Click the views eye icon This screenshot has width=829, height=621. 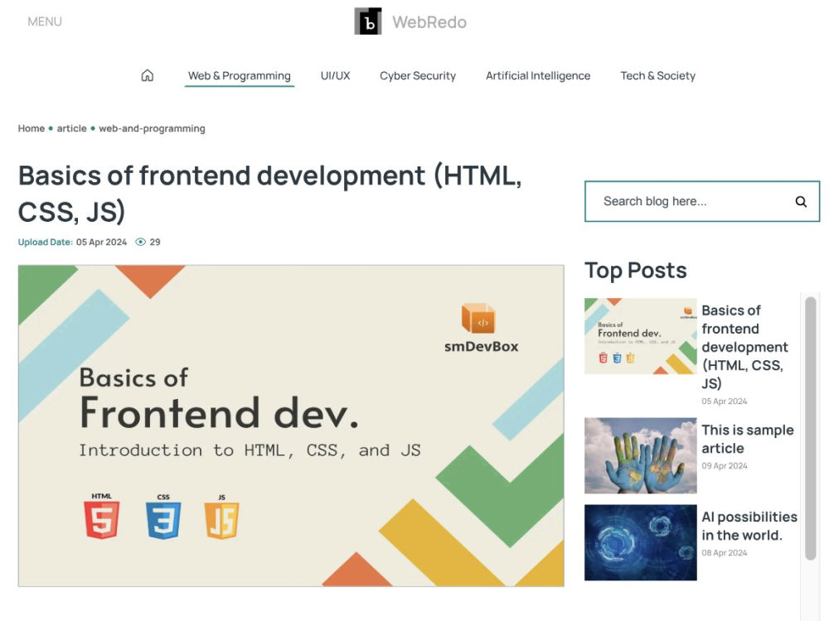click(140, 242)
